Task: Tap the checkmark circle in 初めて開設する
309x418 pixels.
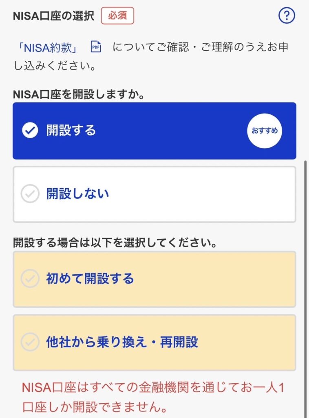Action: pyautogui.click(x=30, y=279)
